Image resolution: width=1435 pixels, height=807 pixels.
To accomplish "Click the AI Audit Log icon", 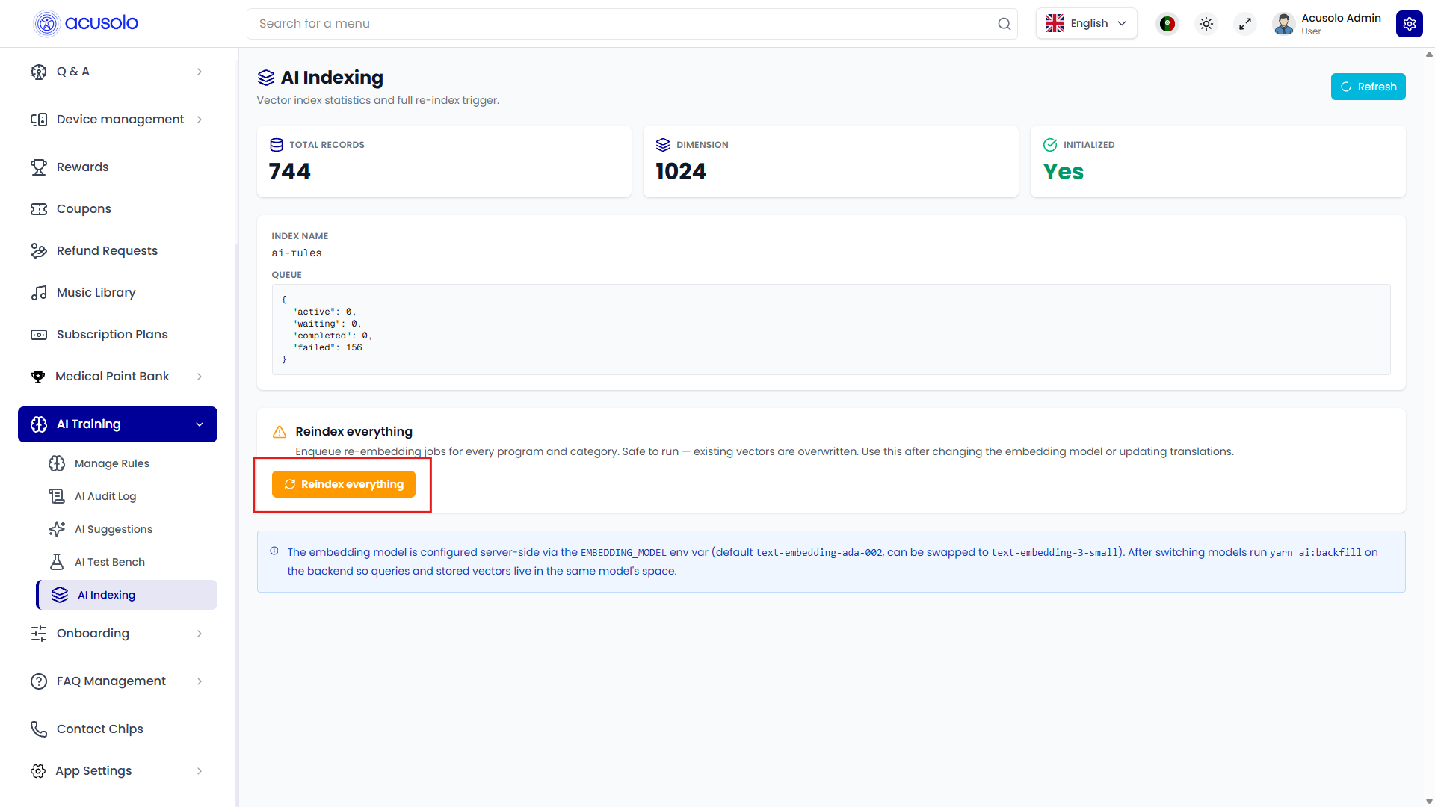I will click(x=57, y=496).
